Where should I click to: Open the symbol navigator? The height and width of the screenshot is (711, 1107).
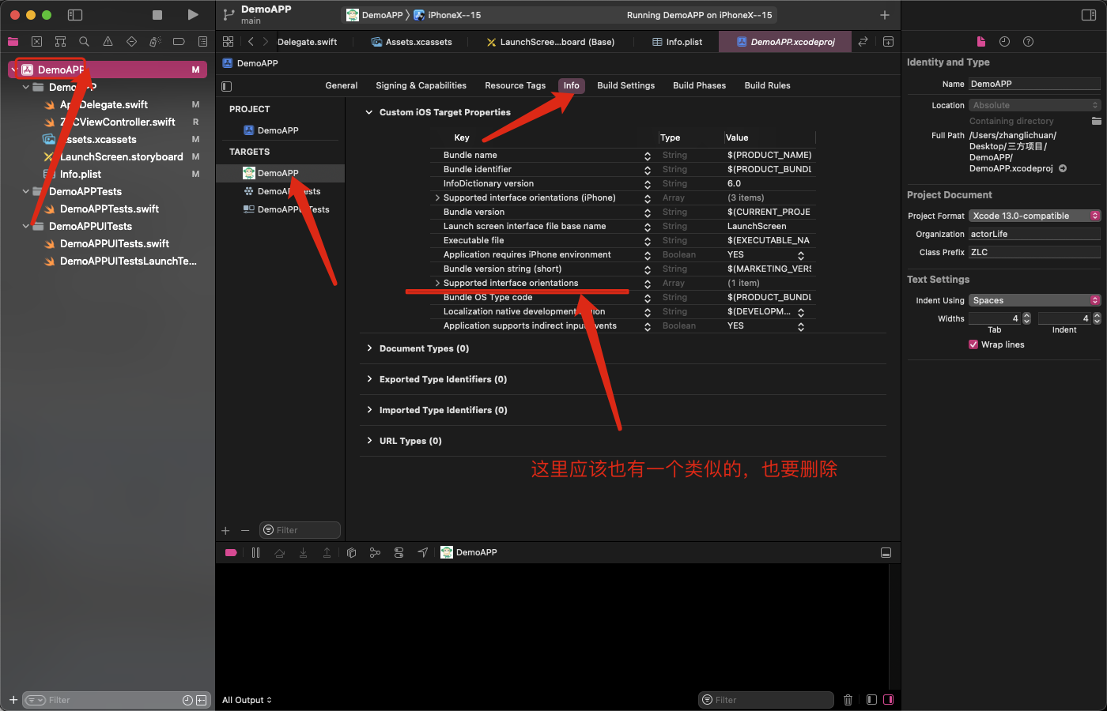coord(60,42)
